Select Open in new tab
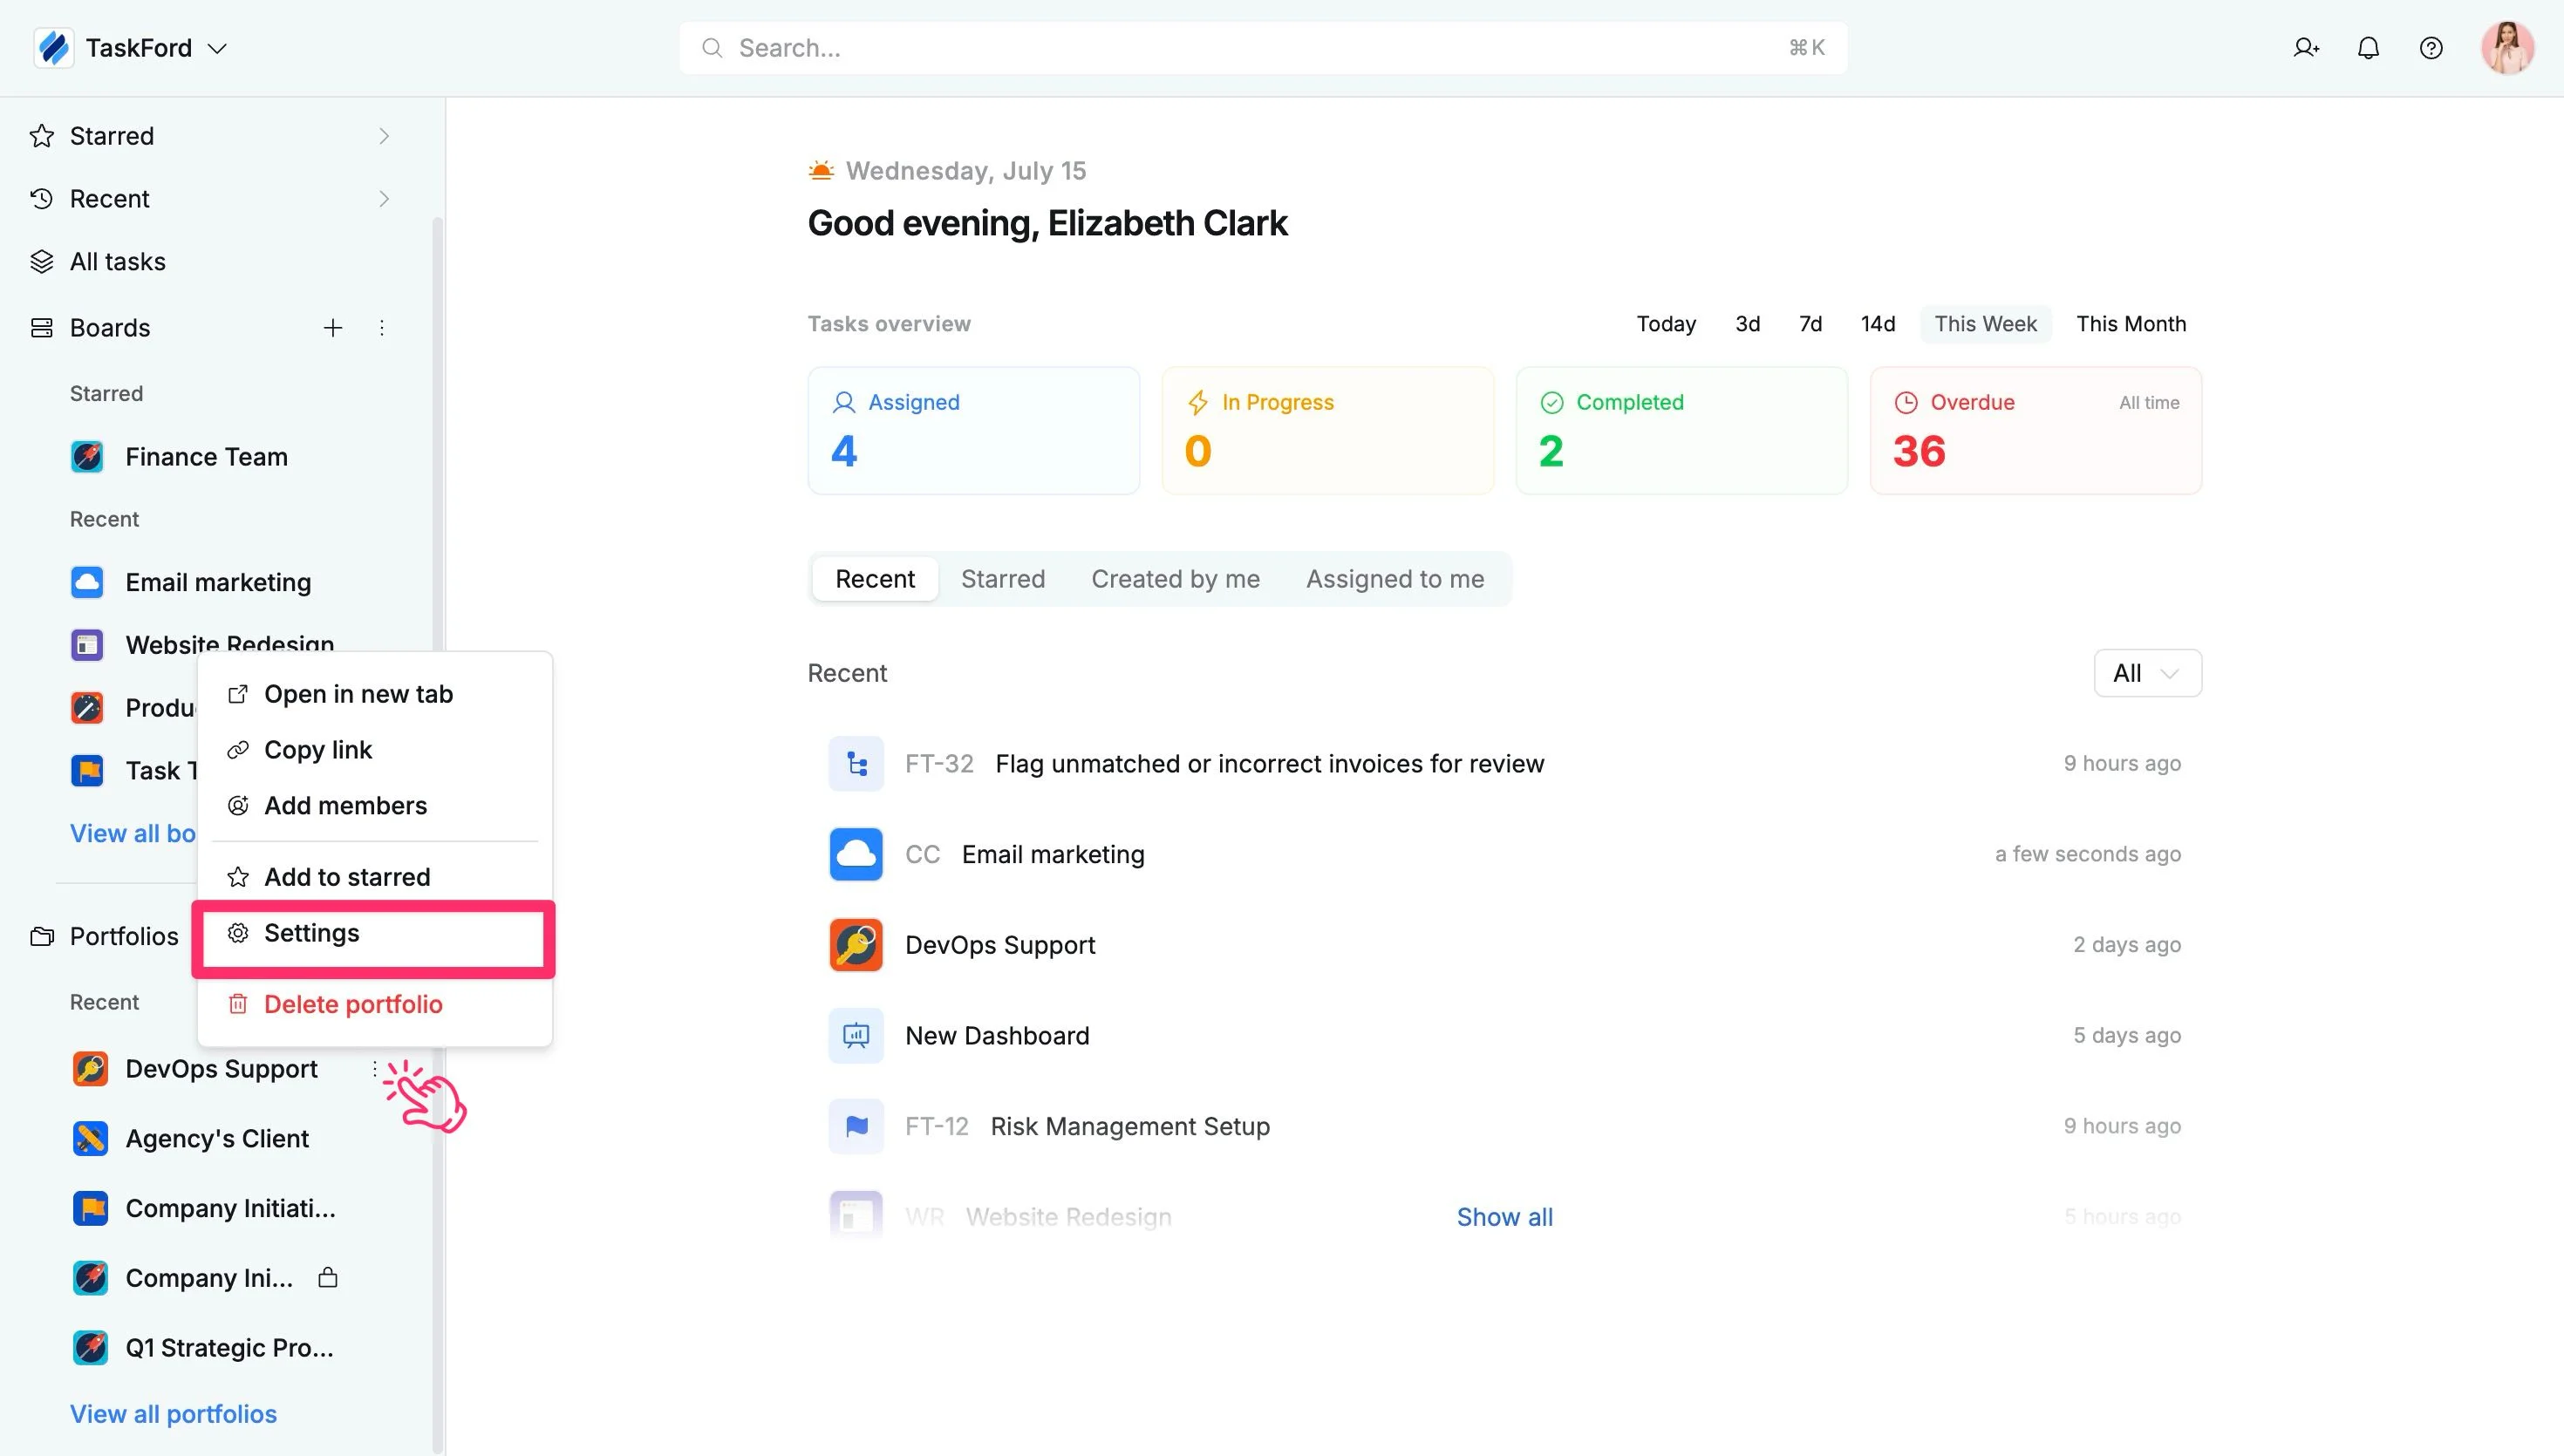 tap(375, 694)
